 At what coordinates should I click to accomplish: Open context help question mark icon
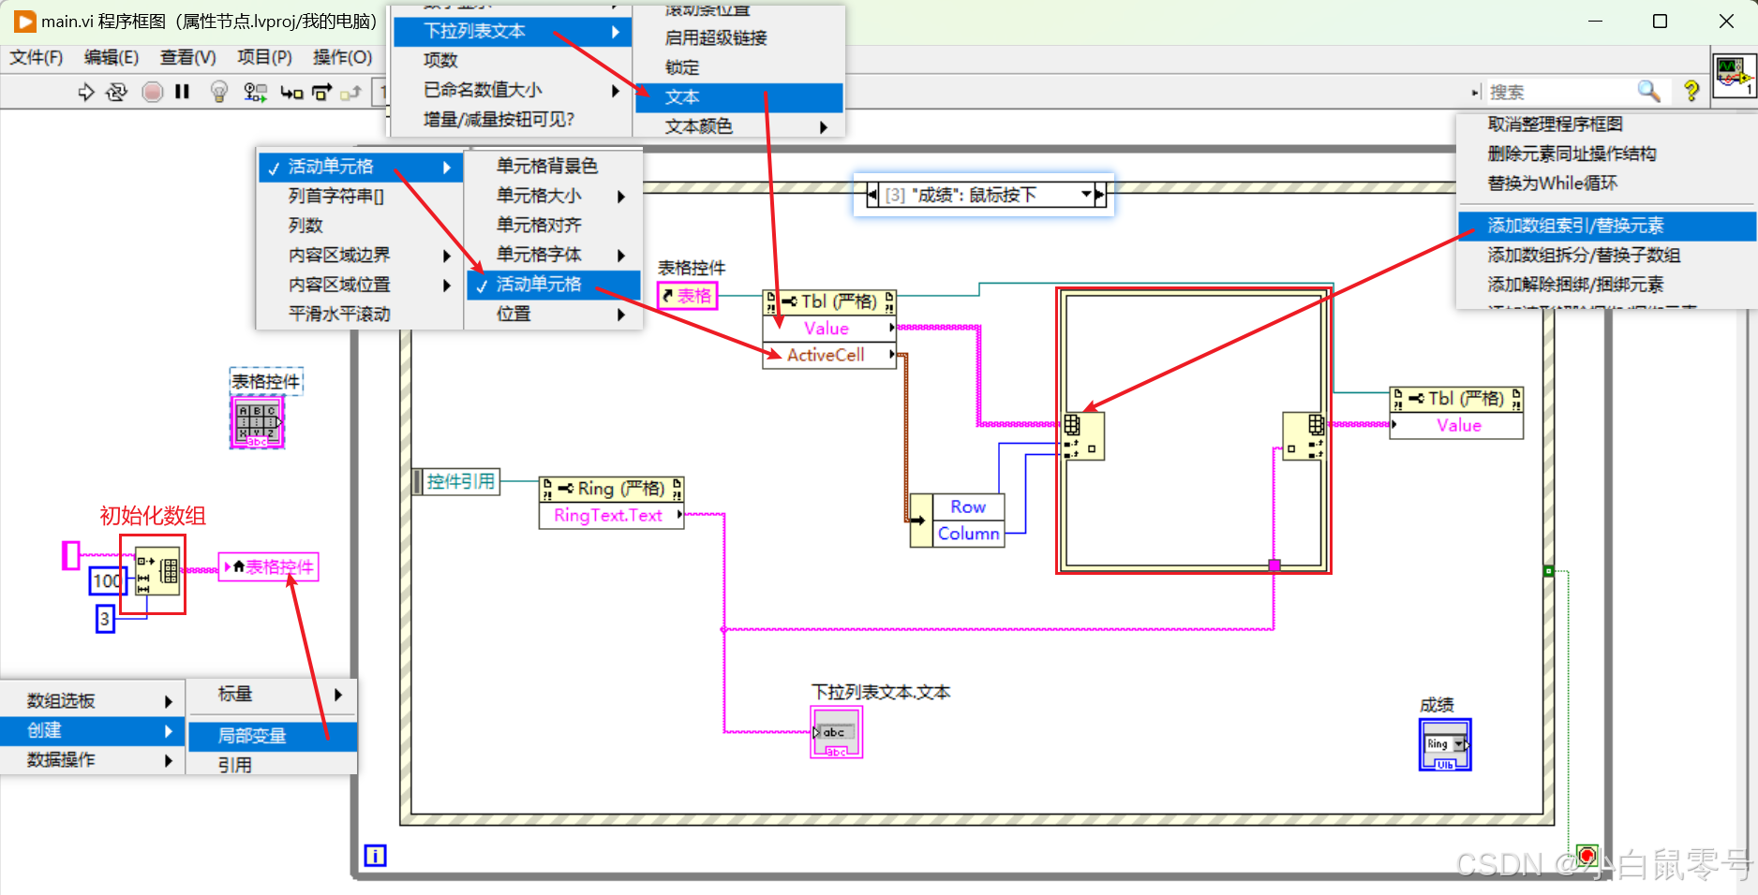pos(1691,91)
